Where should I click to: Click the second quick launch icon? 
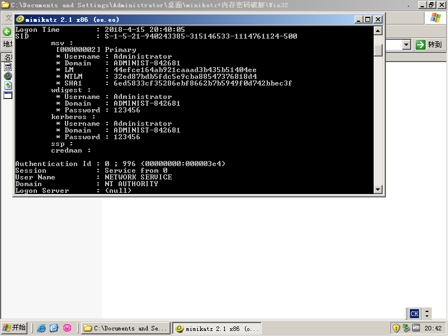pos(54,328)
